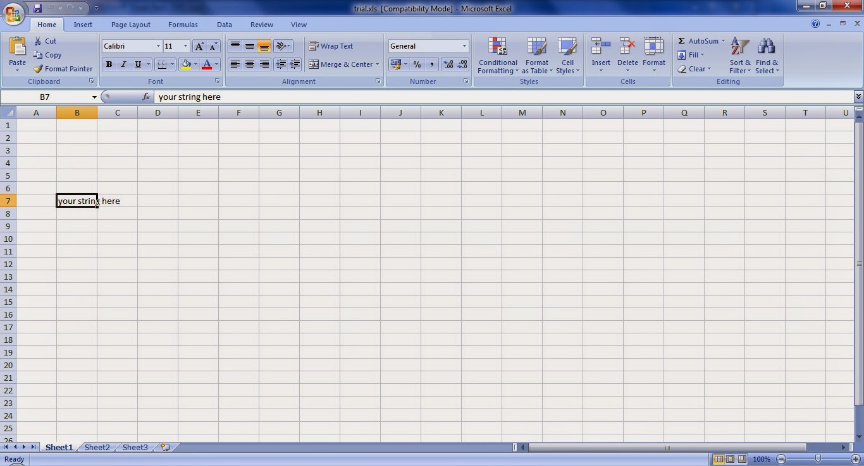The height and width of the screenshot is (466, 864).
Task: Select the Sheet3 worksheet tab
Action: click(x=135, y=447)
